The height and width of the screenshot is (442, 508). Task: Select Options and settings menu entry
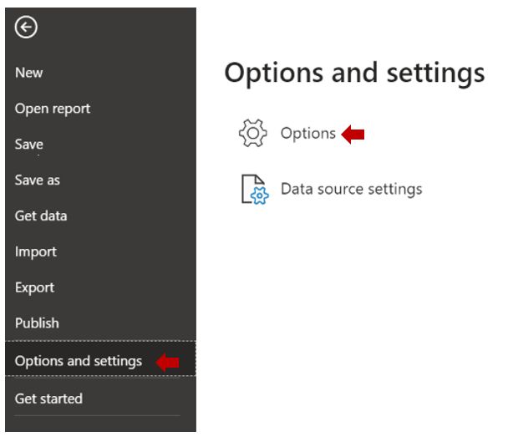(100, 358)
